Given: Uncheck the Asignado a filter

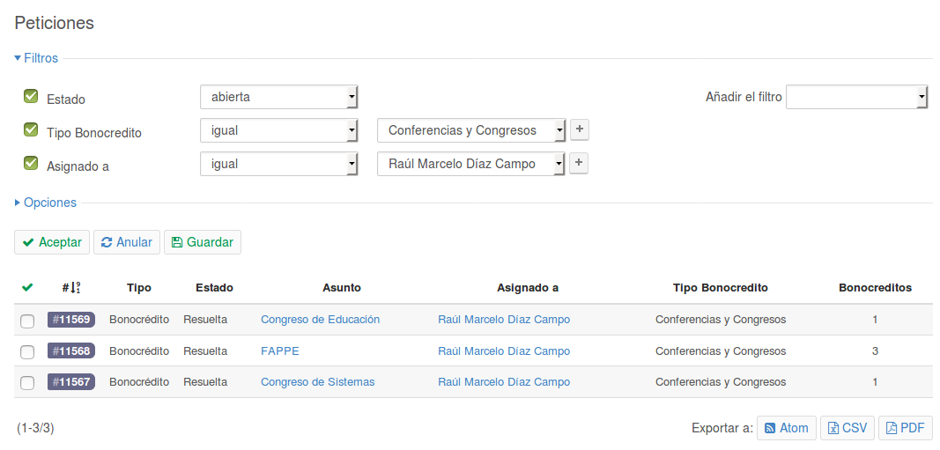Looking at the screenshot, I should tap(31, 164).
